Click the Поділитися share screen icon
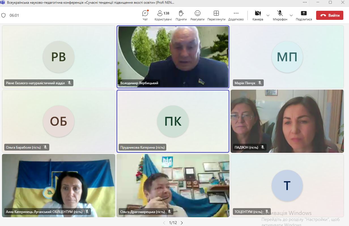Viewport: 349px width, 226px height. [x=304, y=13]
